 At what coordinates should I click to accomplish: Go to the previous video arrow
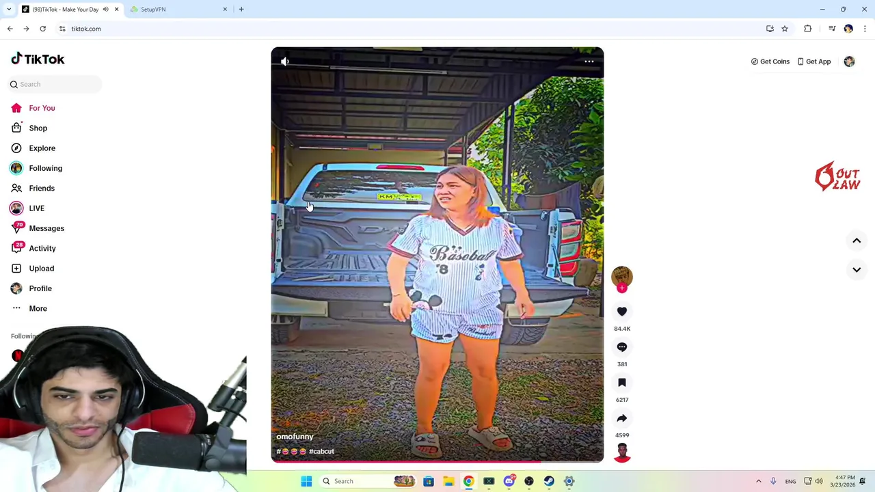pyautogui.click(x=857, y=241)
